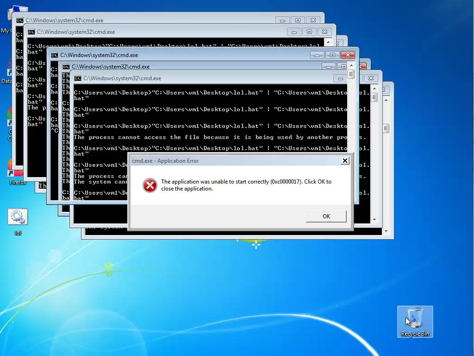Click scroll-down arrow of cmd window behind the dialog
The width and height of the screenshot is (474, 356).
pyautogui.click(x=374, y=220)
